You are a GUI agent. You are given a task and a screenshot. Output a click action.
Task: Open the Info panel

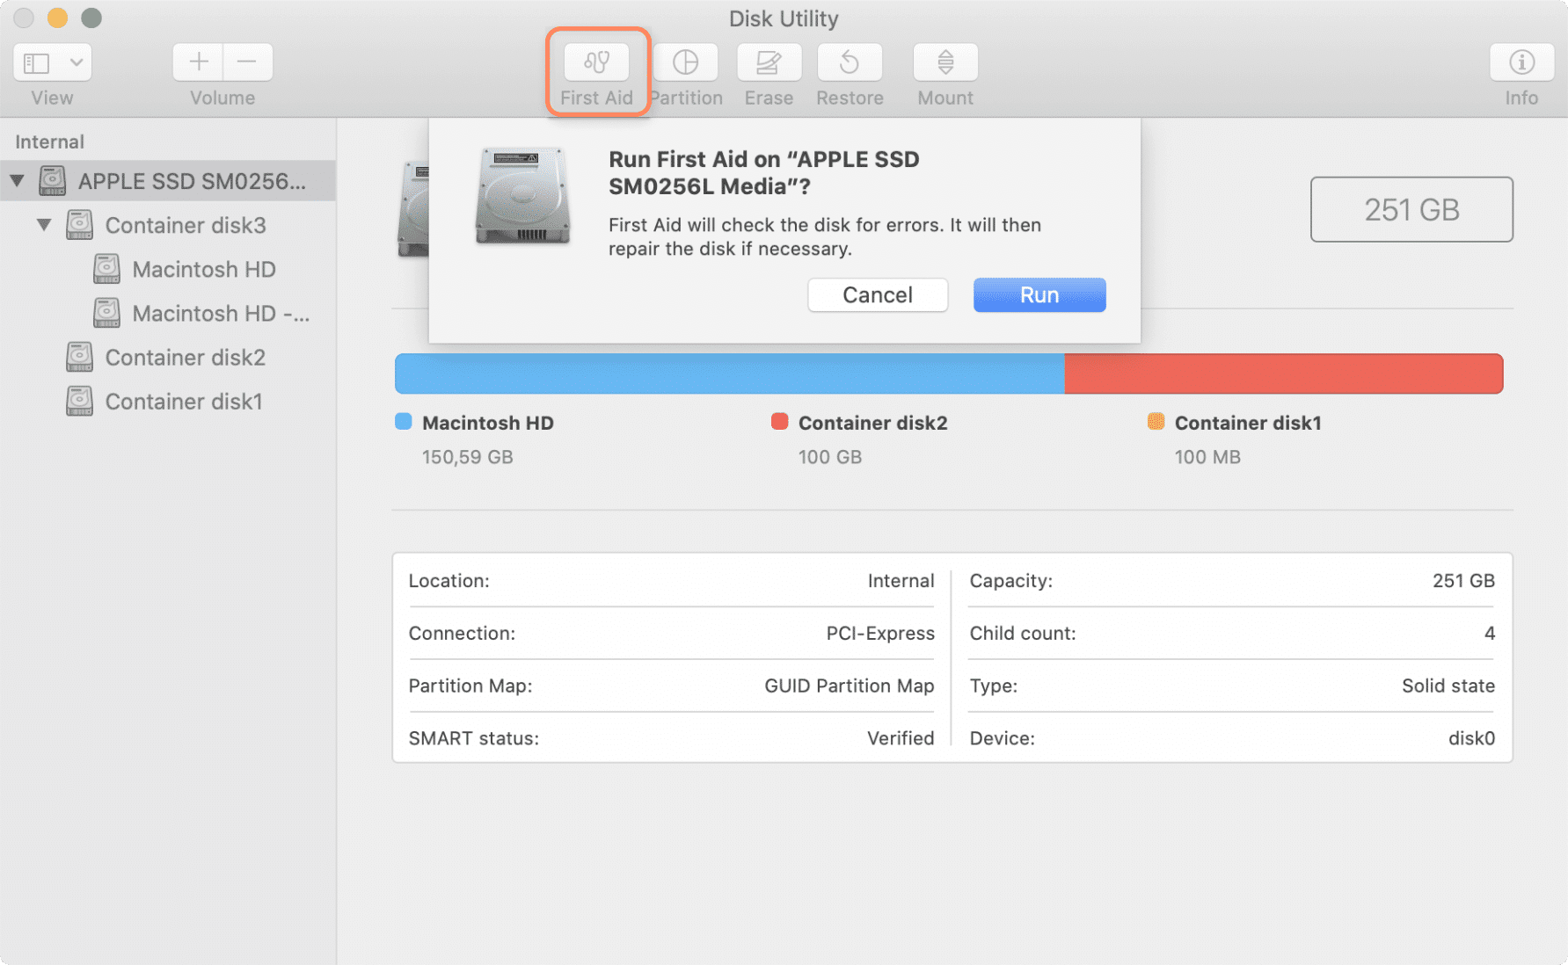pyautogui.click(x=1521, y=62)
